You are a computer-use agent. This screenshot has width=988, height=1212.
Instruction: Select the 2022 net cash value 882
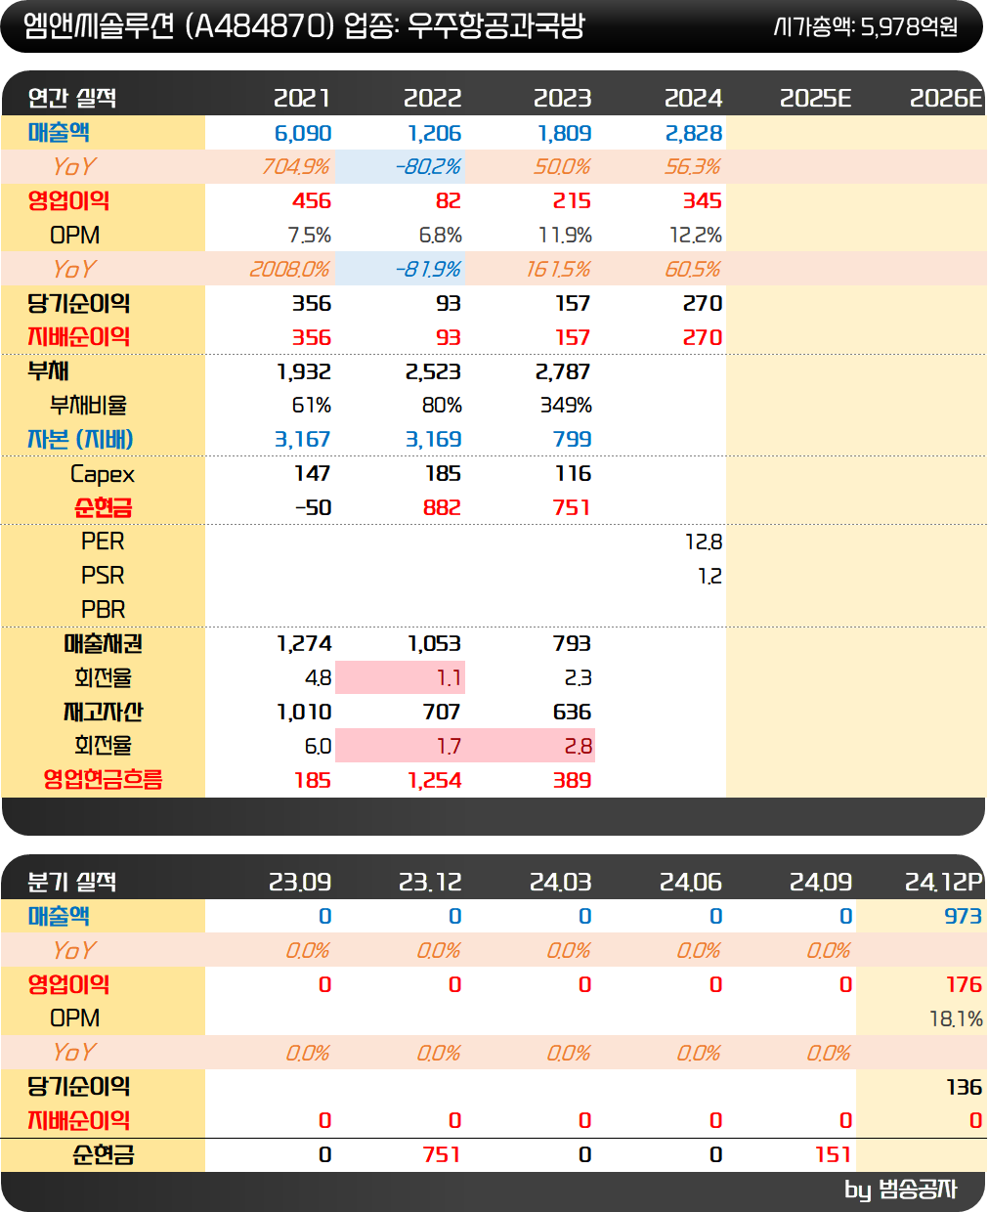click(442, 508)
